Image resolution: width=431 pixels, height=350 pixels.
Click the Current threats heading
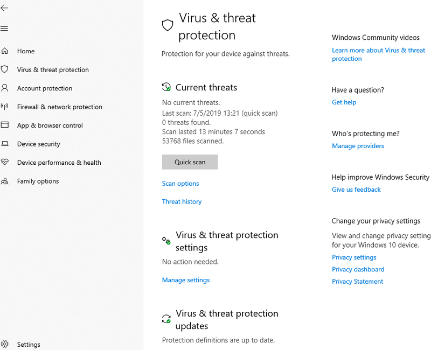tap(206, 87)
